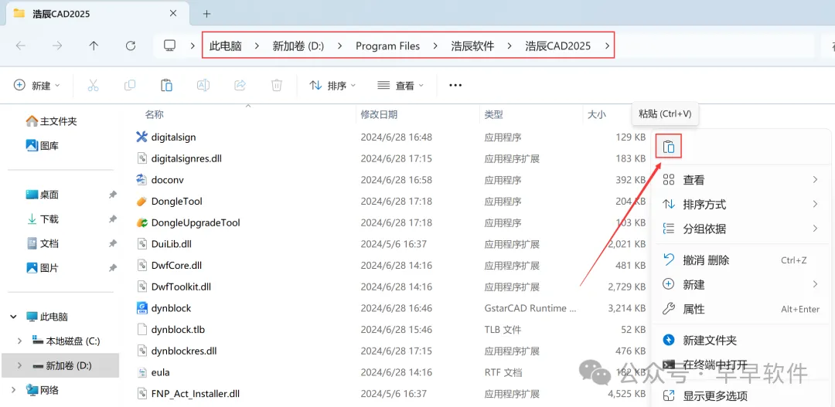The image size is (835, 407).
Task: Click pin icon next to 桌面
Action: [x=112, y=195]
